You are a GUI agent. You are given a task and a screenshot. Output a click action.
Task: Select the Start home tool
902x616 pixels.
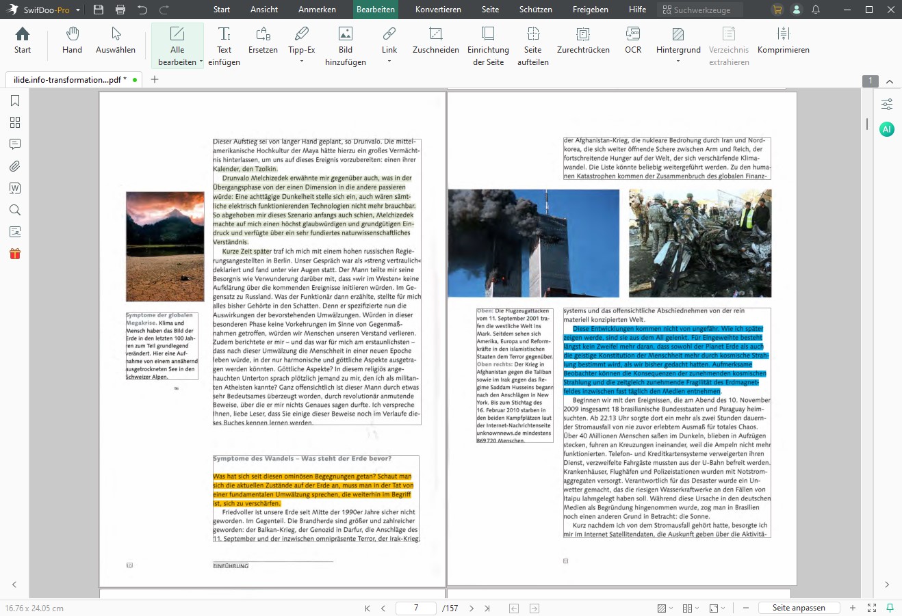point(23,41)
